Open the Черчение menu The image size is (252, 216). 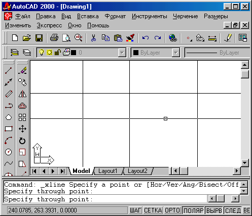[185, 16]
